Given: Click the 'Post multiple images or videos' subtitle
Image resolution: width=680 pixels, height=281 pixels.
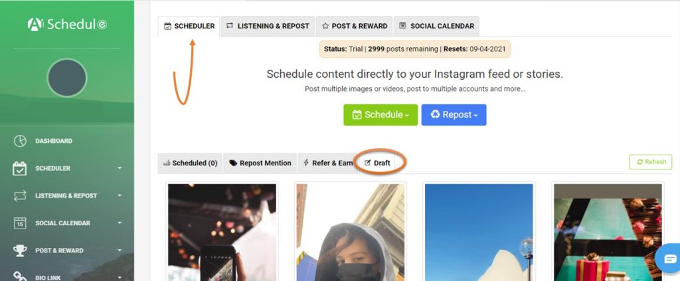Looking at the screenshot, I should click(414, 89).
